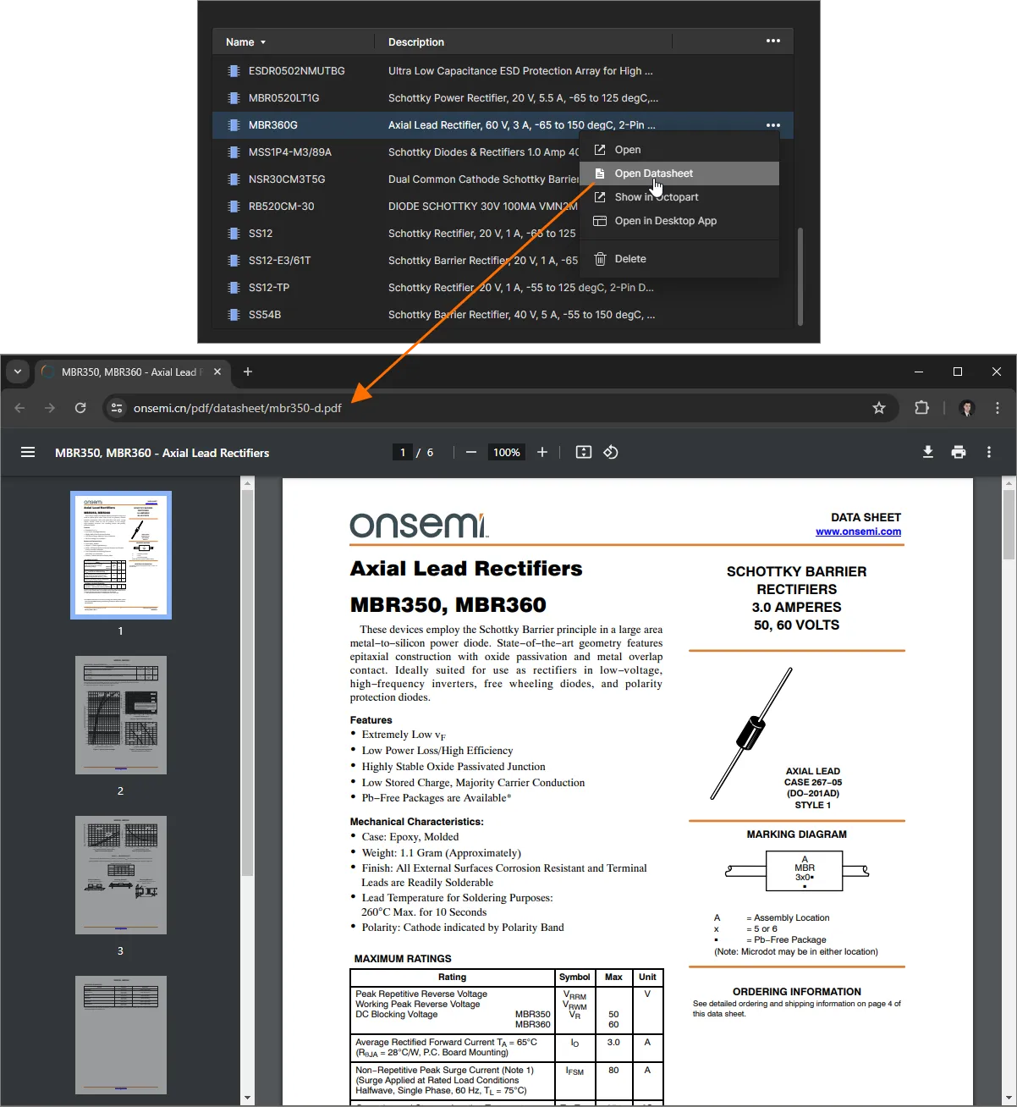The image size is (1017, 1107).
Task: Toggle the PDF thumbnail sidebar
Action: pos(28,452)
